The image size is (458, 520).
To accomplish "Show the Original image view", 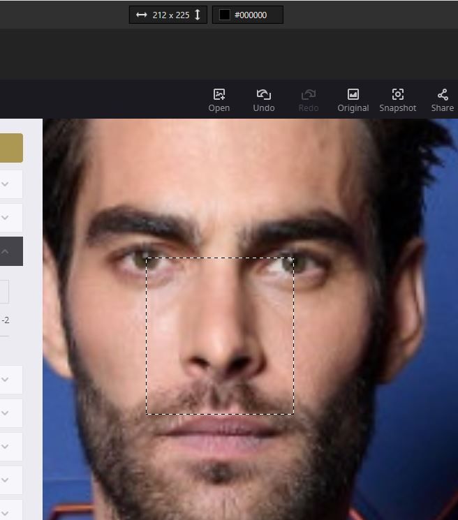I will pos(353,95).
